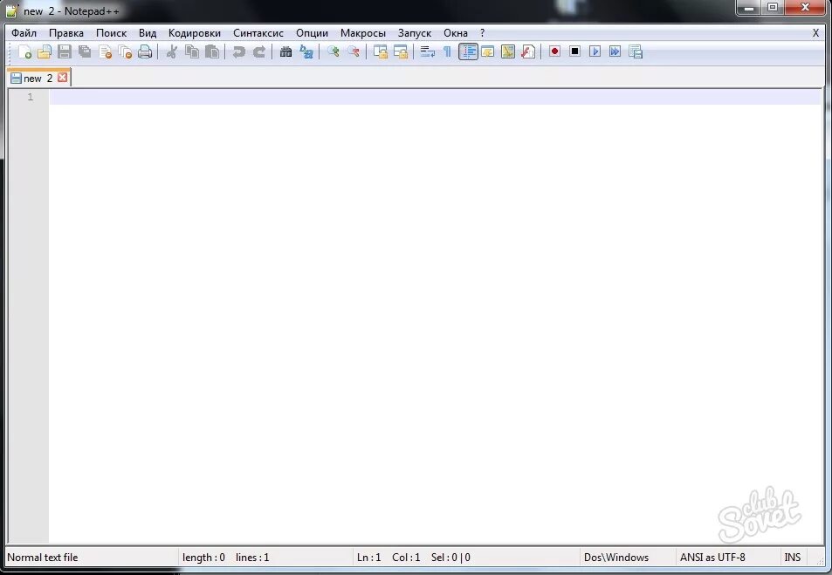Click "ANSI as UTF-8" encoding indicator
This screenshot has width=832, height=575.
pos(712,558)
